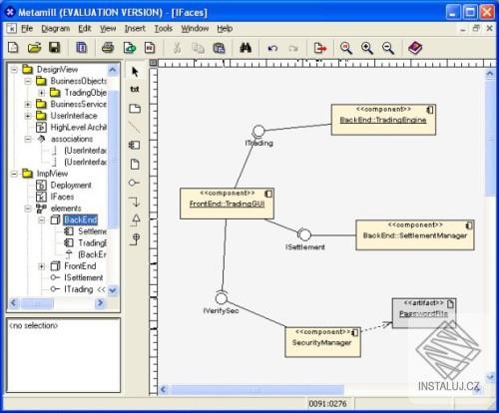Select the ITrading tree item
Image resolution: width=499 pixels, height=413 pixels.
click(79, 289)
